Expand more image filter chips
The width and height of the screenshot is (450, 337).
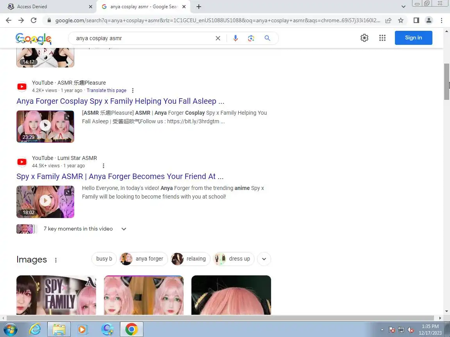pyautogui.click(x=264, y=259)
